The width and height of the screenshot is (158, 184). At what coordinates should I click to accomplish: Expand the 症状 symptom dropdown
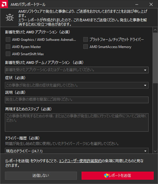click(x=77, y=85)
